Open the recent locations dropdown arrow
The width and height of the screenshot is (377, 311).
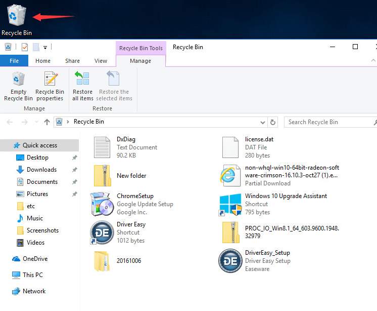click(x=36, y=122)
